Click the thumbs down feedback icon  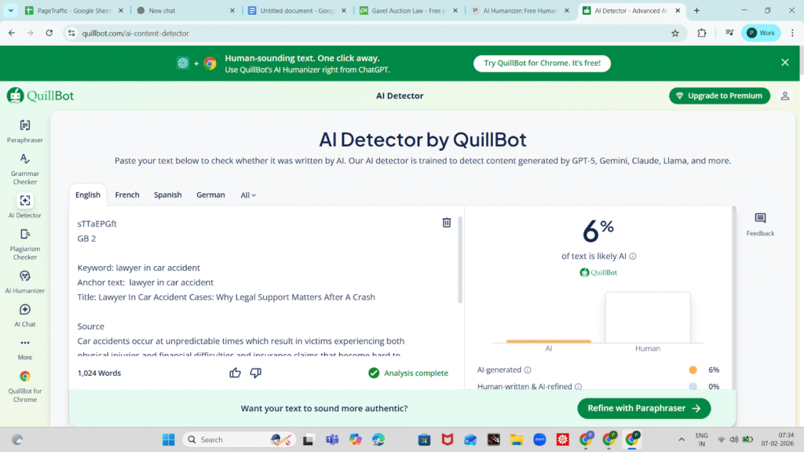point(255,373)
